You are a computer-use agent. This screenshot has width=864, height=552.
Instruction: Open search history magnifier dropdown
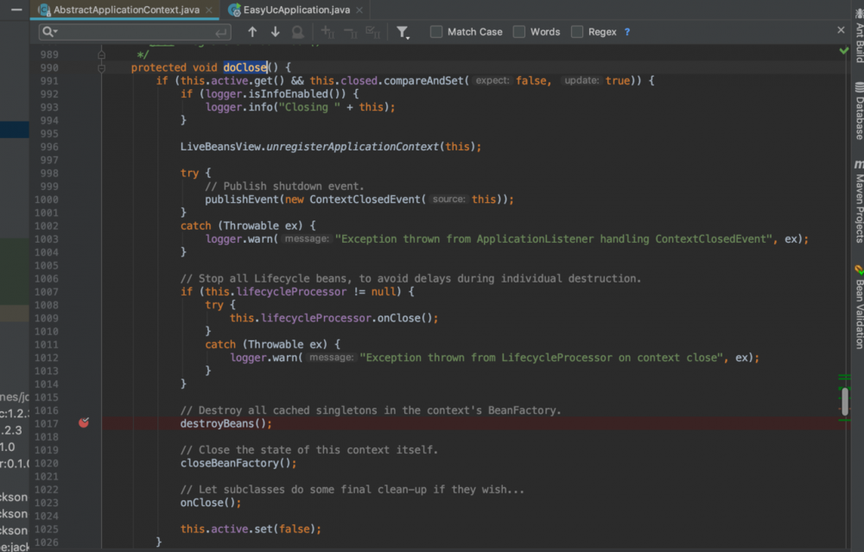pos(48,32)
